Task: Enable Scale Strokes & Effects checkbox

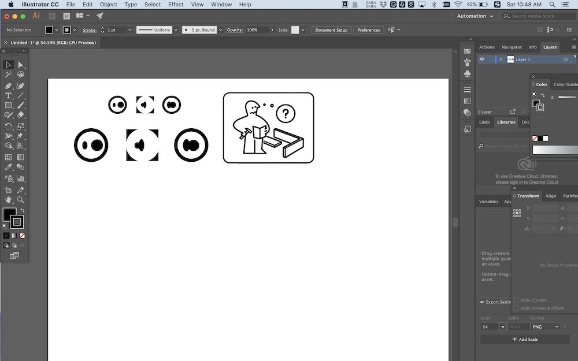Action: tap(516, 308)
